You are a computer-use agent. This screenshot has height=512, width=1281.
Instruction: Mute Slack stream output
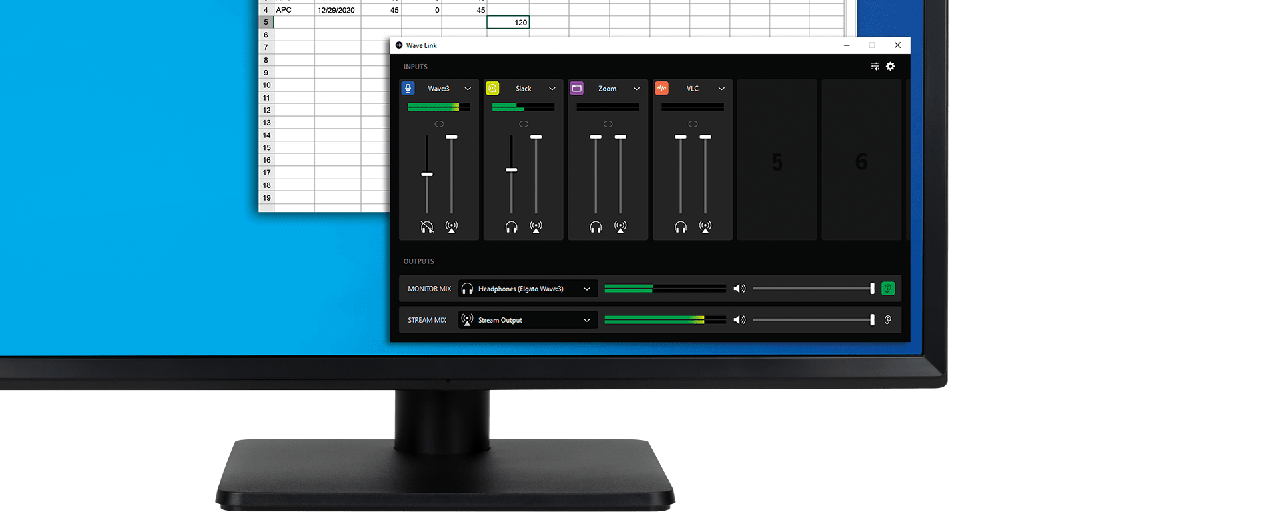tap(536, 227)
